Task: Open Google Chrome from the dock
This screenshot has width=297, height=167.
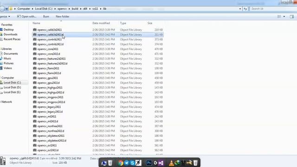Action: [121, 163]
